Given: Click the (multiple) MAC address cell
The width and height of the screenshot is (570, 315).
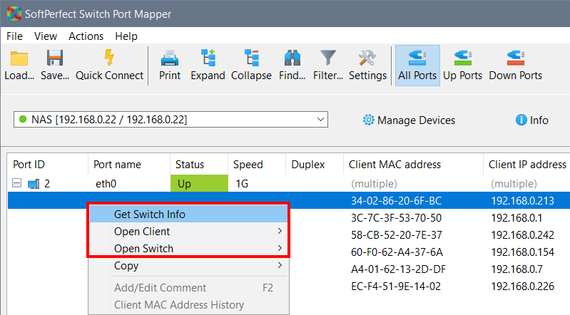Looking at the screenshot, I should (374, 184).
